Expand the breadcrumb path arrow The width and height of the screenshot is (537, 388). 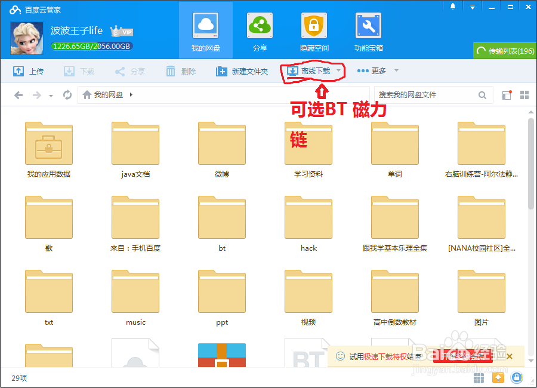click(131, 94)
